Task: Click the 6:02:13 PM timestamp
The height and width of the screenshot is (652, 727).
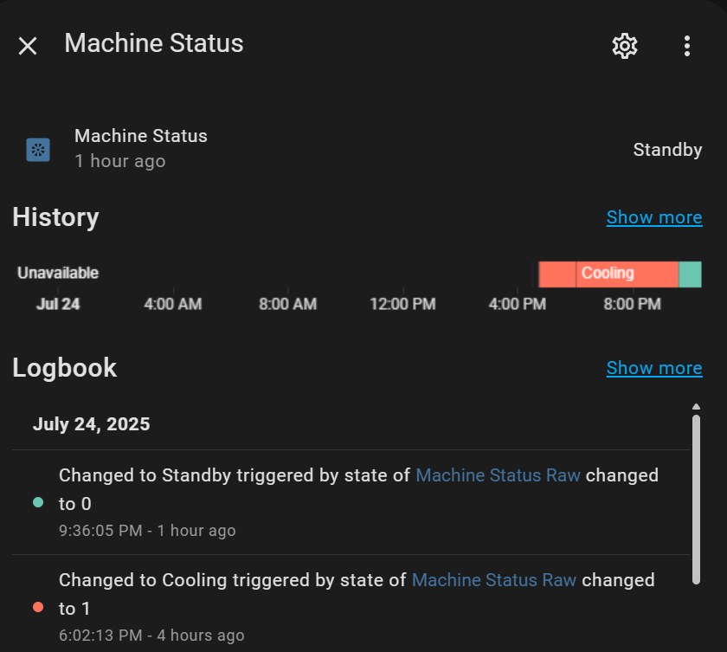Action: (x=100, y=636)
